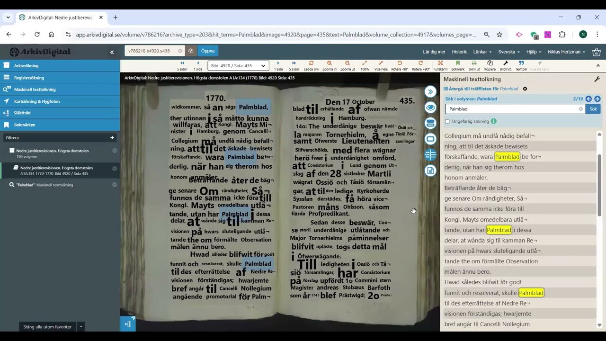Rotate image +90 degrees

click(420, 65)
